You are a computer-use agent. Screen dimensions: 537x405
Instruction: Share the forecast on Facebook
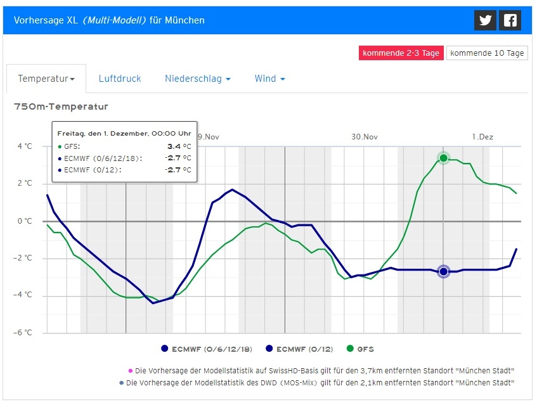coord(510,20)
